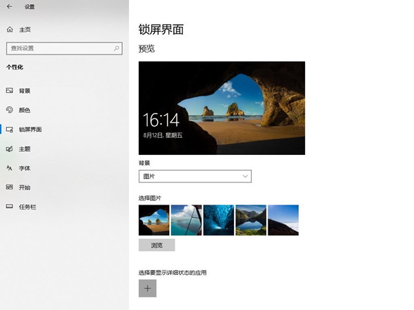
Task: Open 主题 via its brush icon
Action: [x=10, y=149]
